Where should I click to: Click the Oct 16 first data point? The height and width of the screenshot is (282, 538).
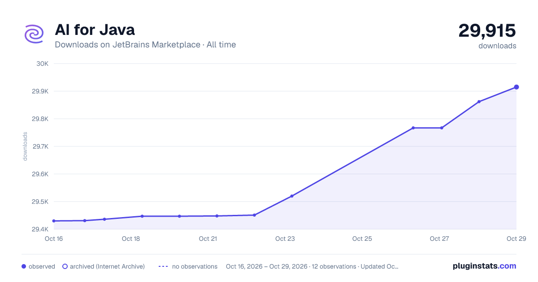[x=54, y=221]
